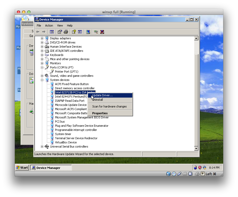Click the VirtualBox shared folders status icon
238x197 pixels.
(x=185, y=174)
